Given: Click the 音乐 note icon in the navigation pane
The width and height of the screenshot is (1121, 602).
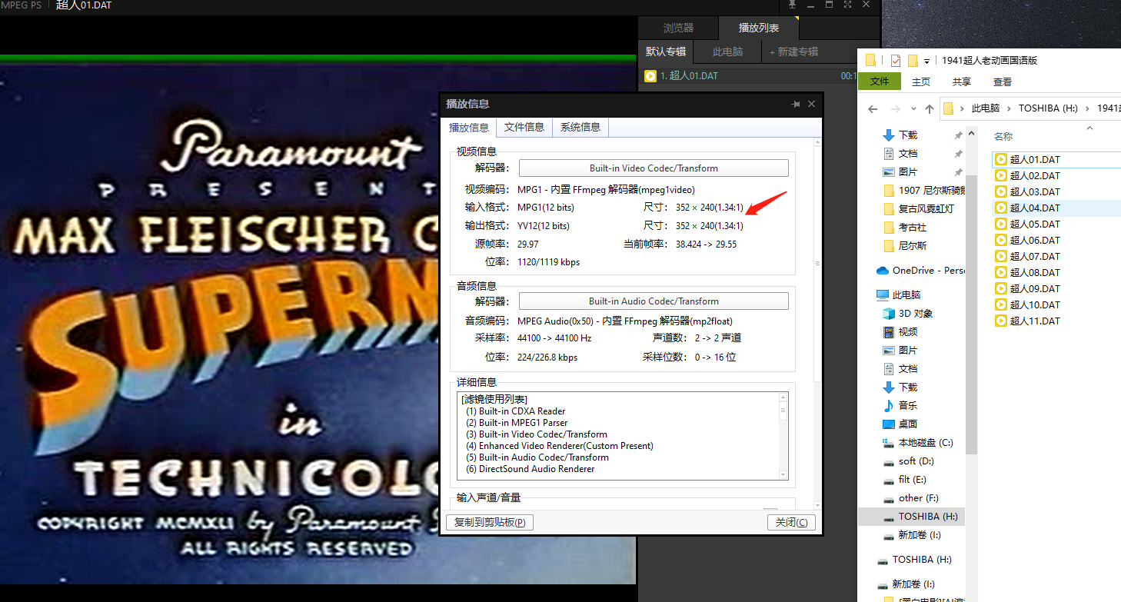Looking at the screenshot, I should click(x=888, y=405).
